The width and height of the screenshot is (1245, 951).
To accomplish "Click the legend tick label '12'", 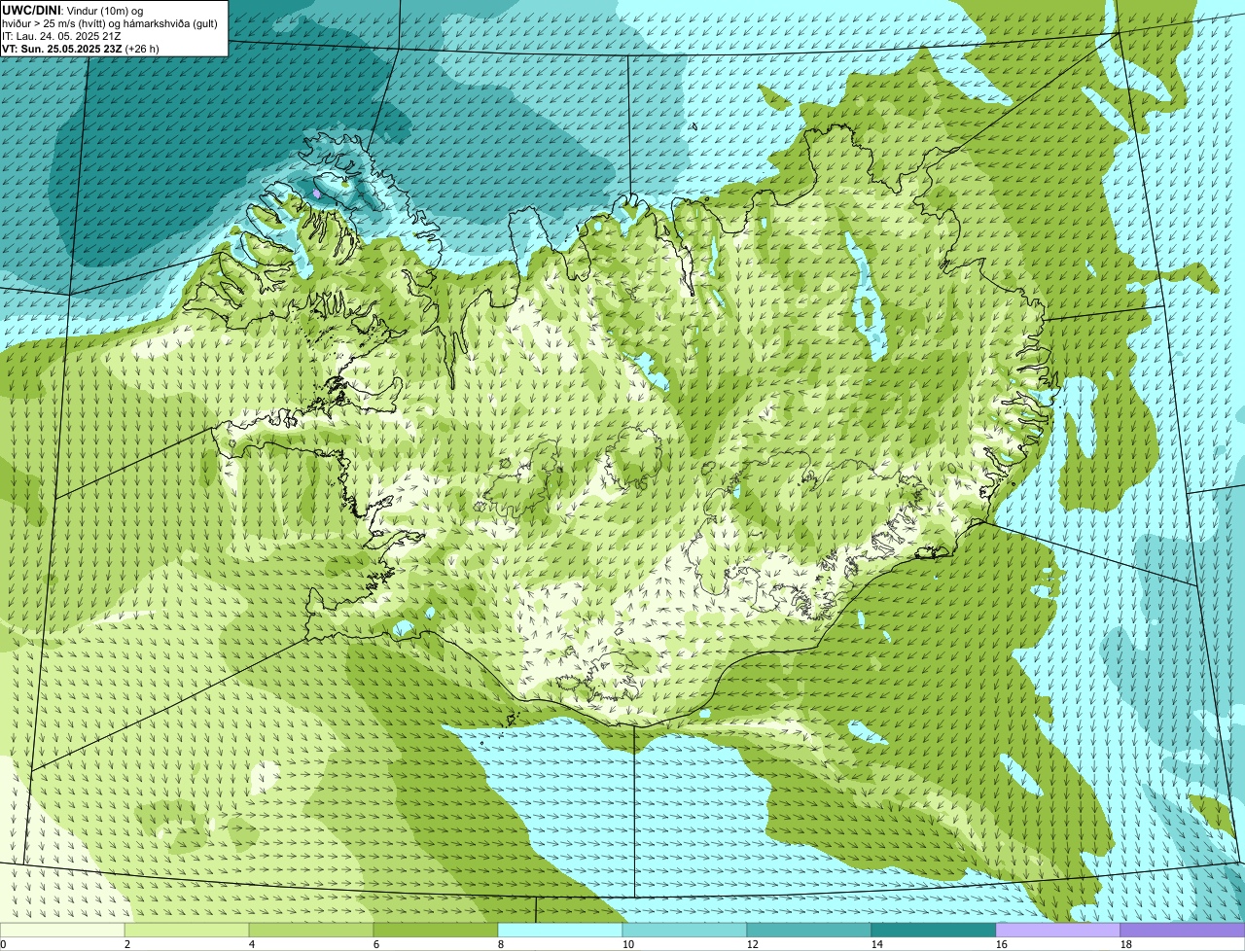I will pos(753,944).
